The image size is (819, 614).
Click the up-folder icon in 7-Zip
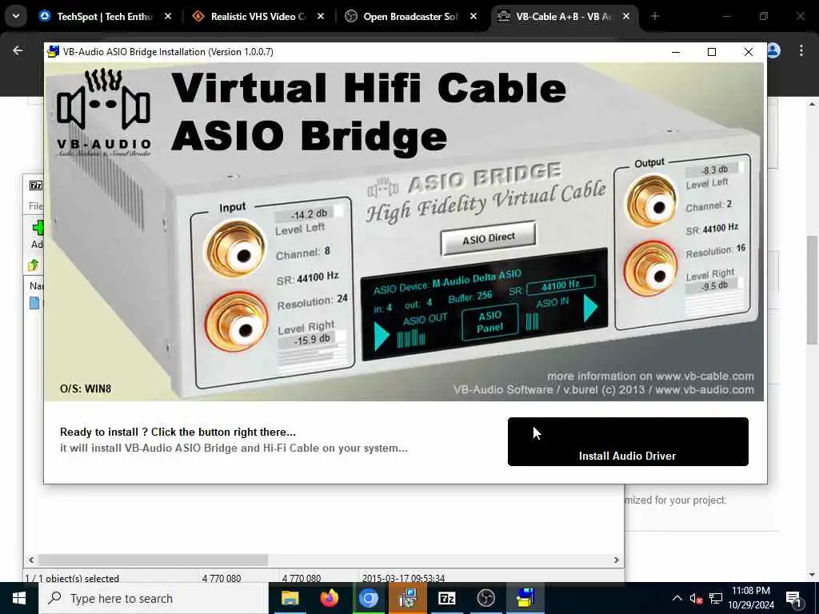(33, 265)
